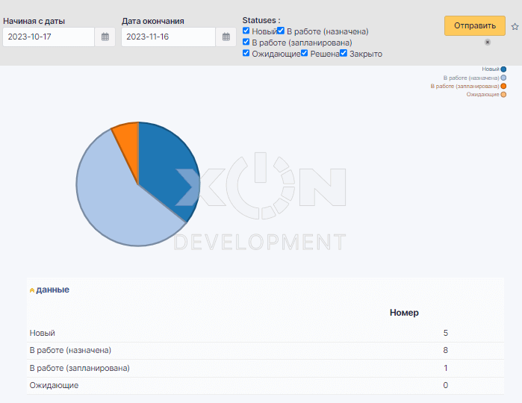This screenshot has width=522, height=403.
Task: Click the Номер column header
Action: pyautogui.click(x=404, y=313)
